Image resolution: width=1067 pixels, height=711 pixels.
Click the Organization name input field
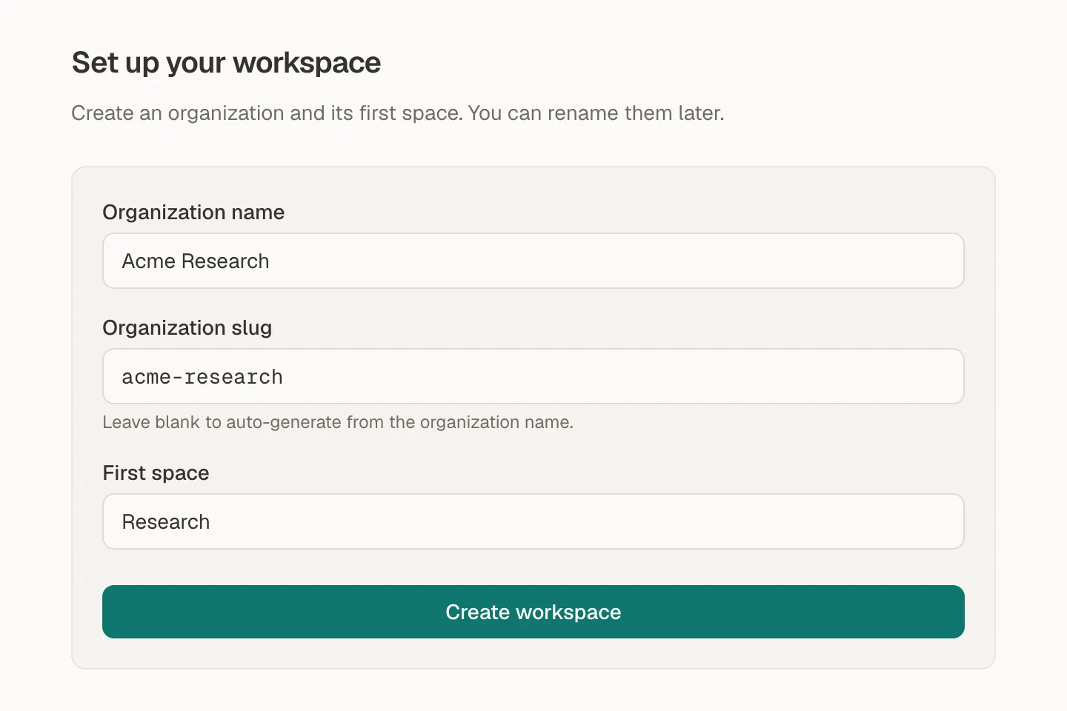pyautogui.click(x=533, y=261)
